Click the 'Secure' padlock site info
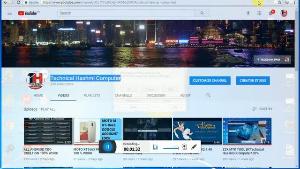The height and width of the screenshot is (169, 300). pyautogui.click(x=32, y=2)
